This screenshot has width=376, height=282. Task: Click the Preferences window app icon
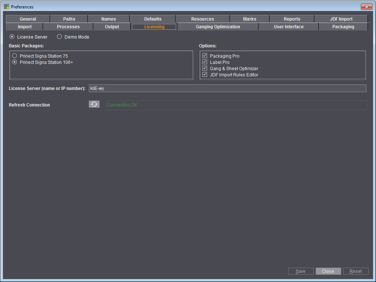(x=7, y=7)
